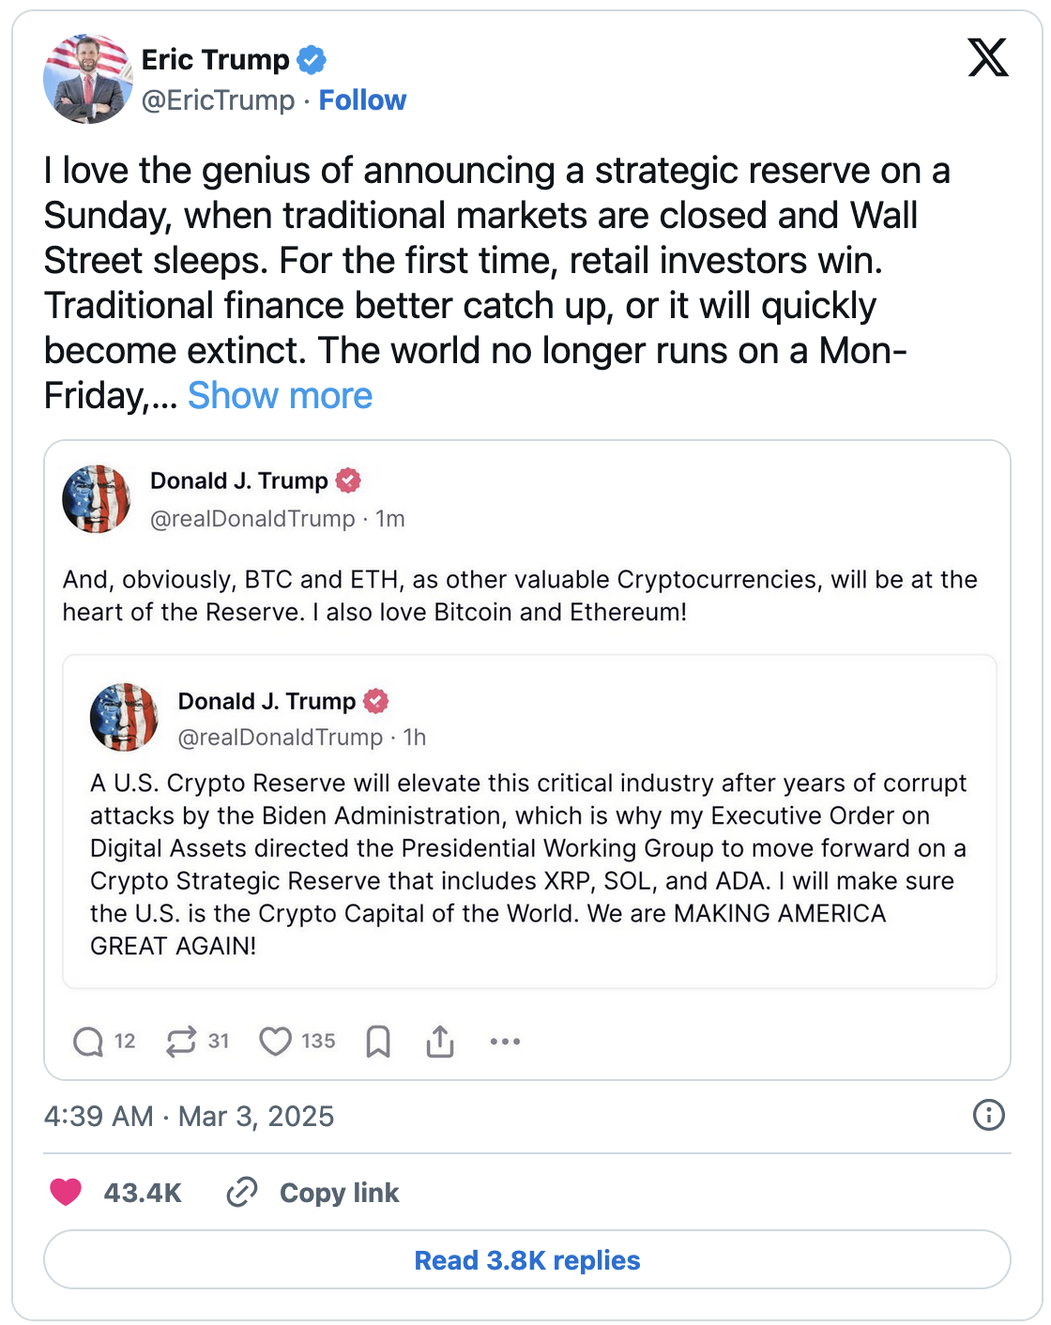Follow the @EricTrump account
Image resolution: width=1051 pixels, height=1325 pixels.
362,99
